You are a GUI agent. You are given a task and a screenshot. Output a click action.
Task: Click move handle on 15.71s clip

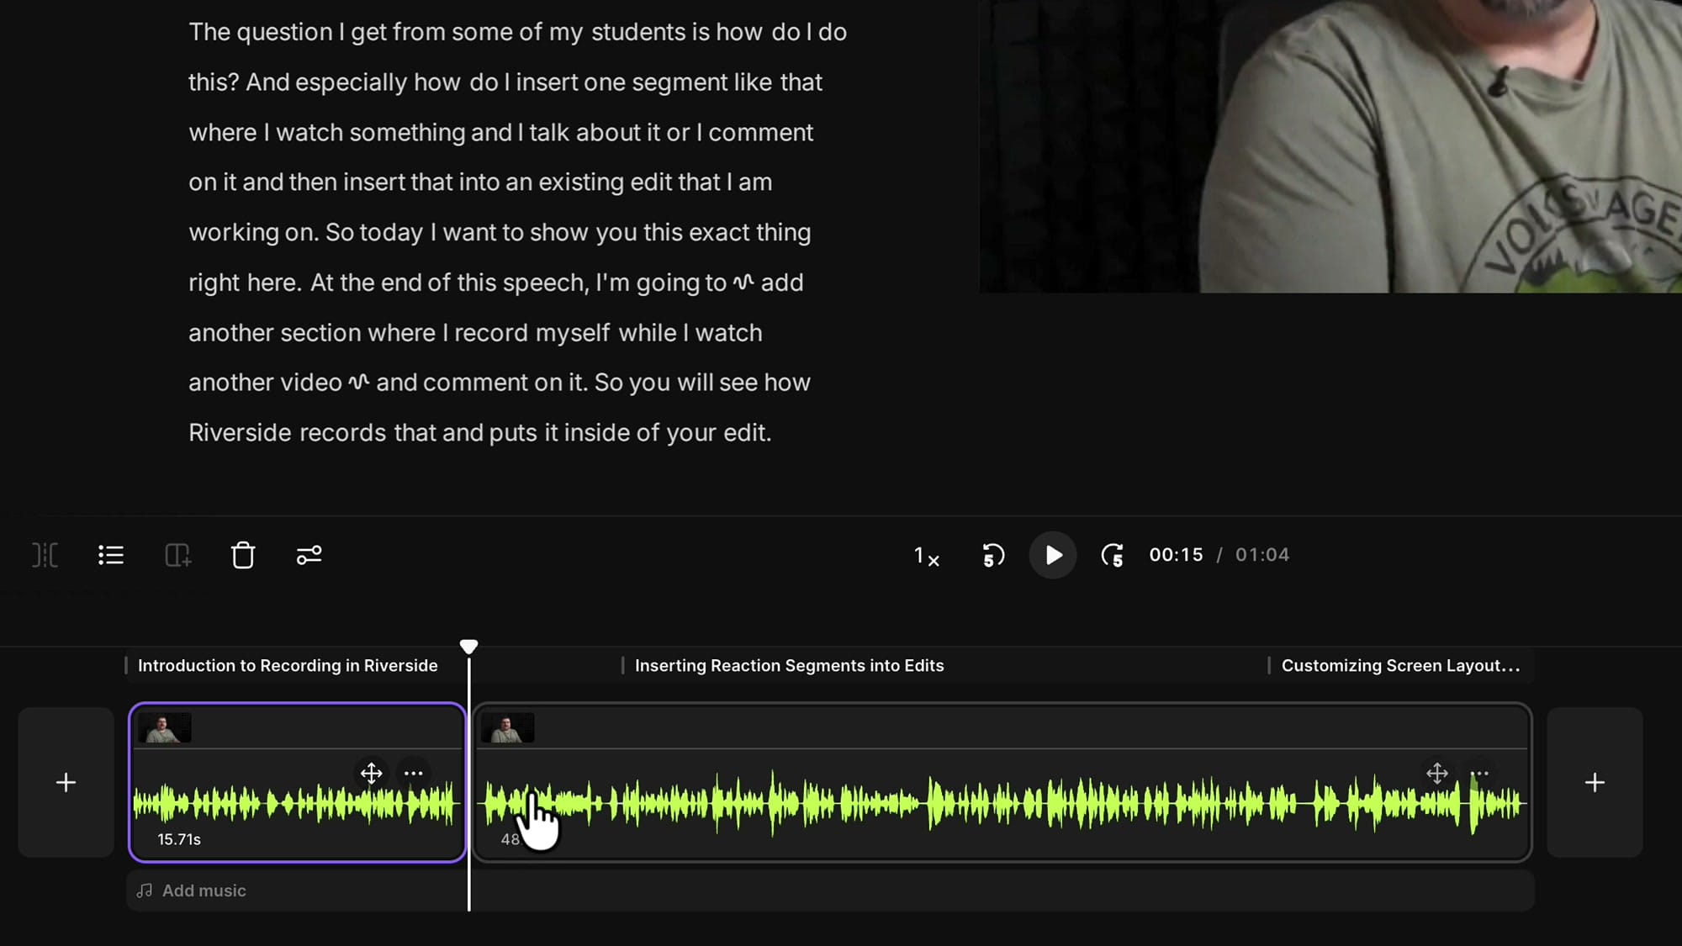pos(371,773)
